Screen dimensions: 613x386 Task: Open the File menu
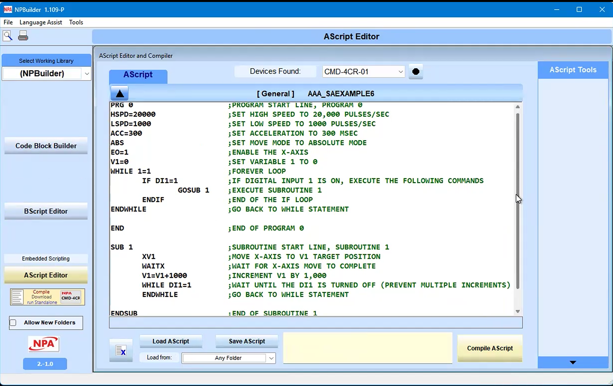point(8,22)
